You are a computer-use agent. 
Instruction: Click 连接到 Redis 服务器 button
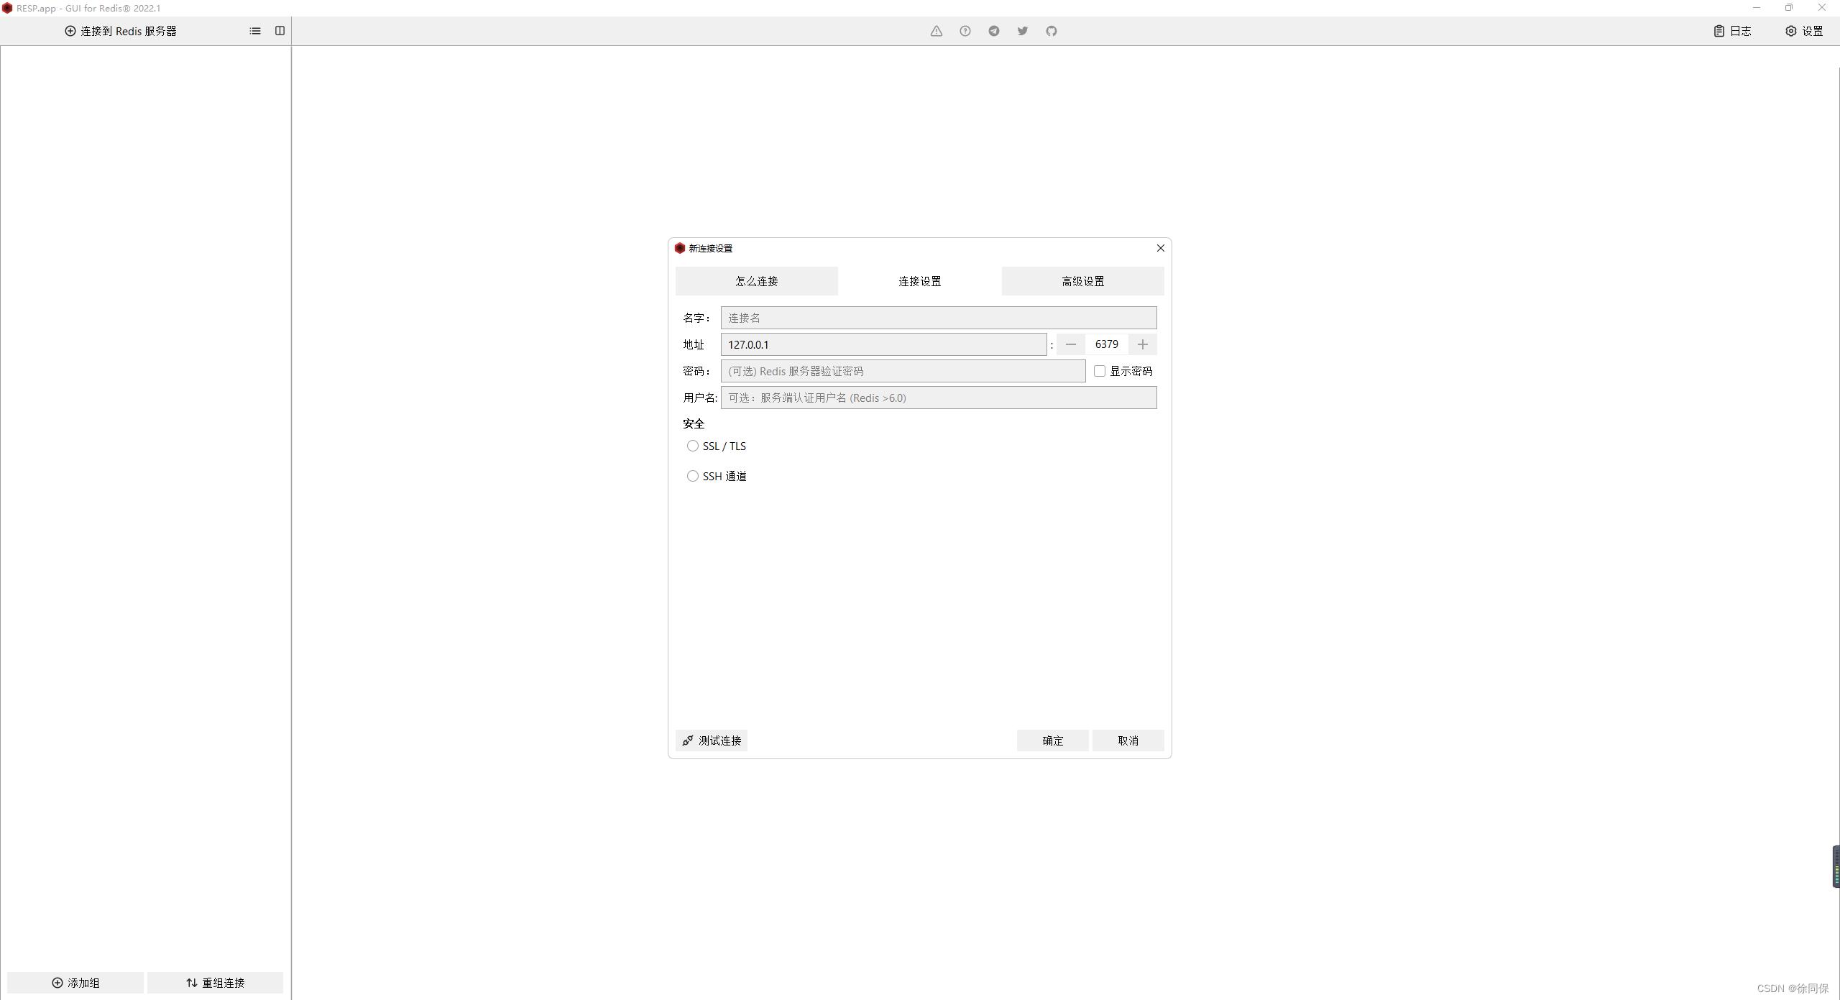121,31
